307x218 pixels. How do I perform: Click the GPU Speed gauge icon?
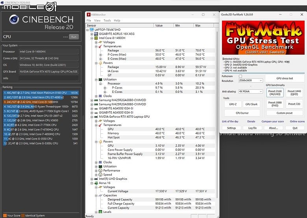coord(100,175)
